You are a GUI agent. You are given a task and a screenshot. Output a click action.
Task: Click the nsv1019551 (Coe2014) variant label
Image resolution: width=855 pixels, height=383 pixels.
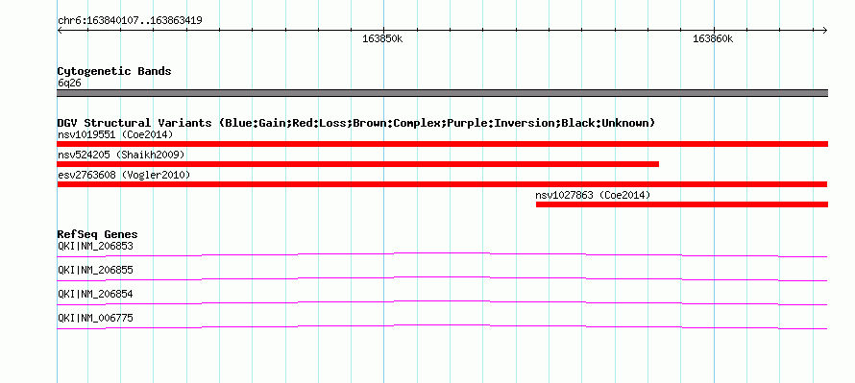point(115,134)
